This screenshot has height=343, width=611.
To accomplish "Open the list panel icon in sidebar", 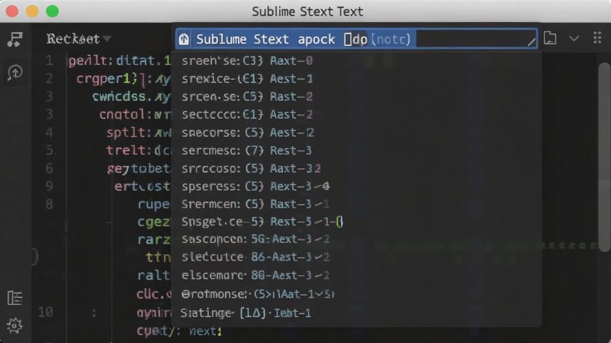I will tap(15, 298).
